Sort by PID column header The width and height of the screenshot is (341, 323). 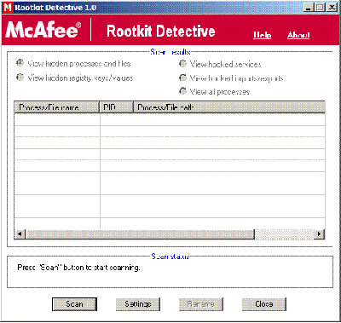(x=116, y=107)
